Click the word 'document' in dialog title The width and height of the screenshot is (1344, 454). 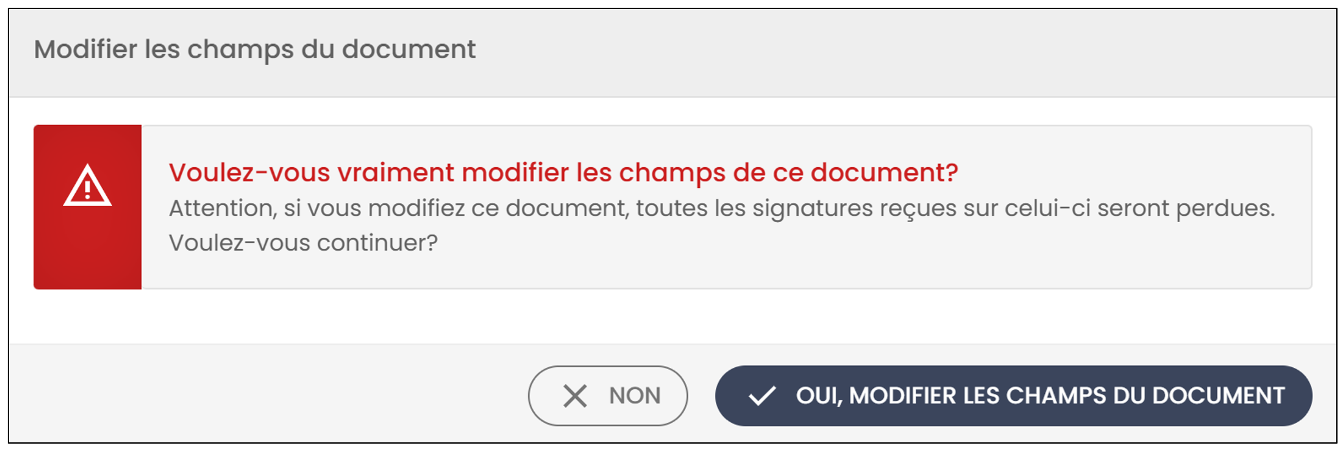click(409, 50)
